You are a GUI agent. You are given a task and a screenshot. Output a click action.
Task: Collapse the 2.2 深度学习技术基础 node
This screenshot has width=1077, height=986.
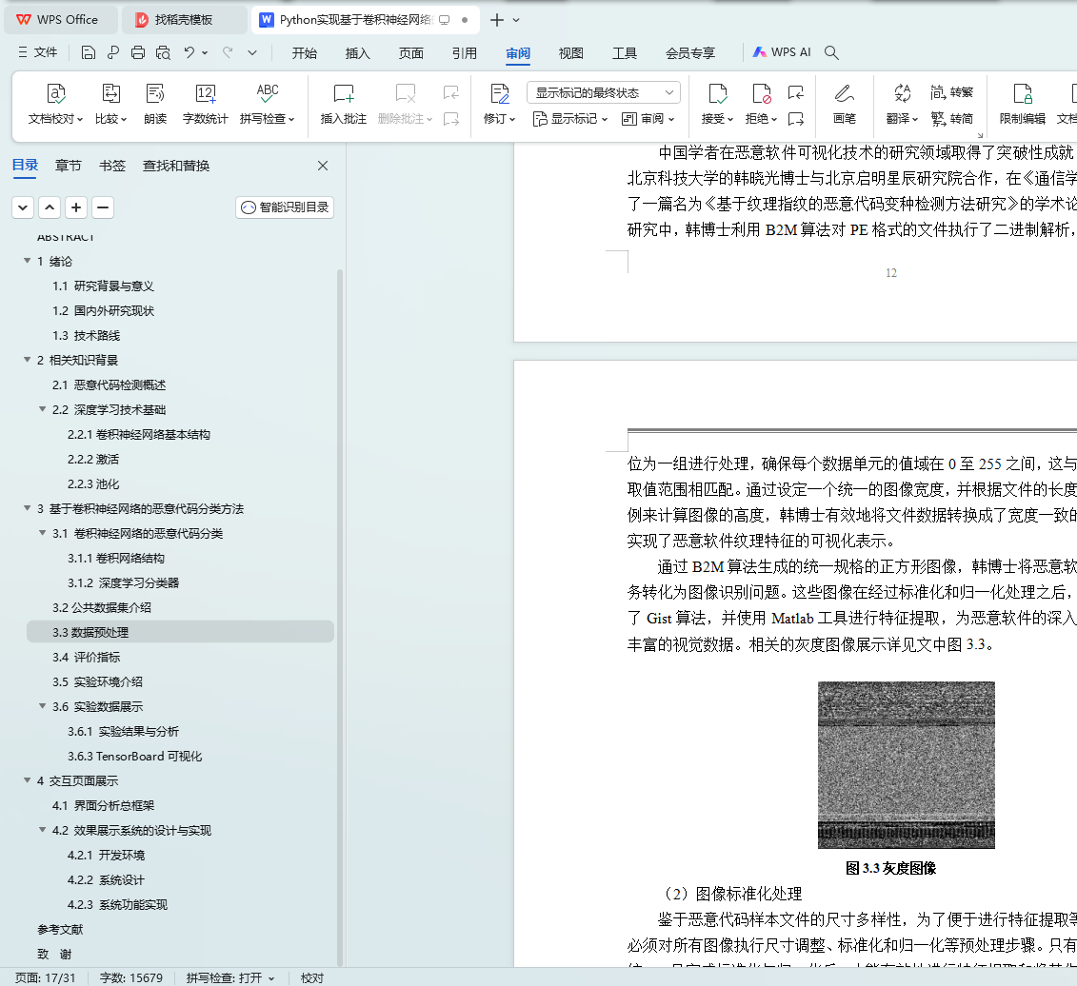pyautogui.click(x=42, y=409)
